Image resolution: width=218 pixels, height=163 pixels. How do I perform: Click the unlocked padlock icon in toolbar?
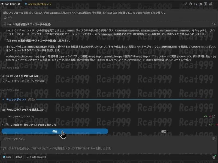point(211,4)
